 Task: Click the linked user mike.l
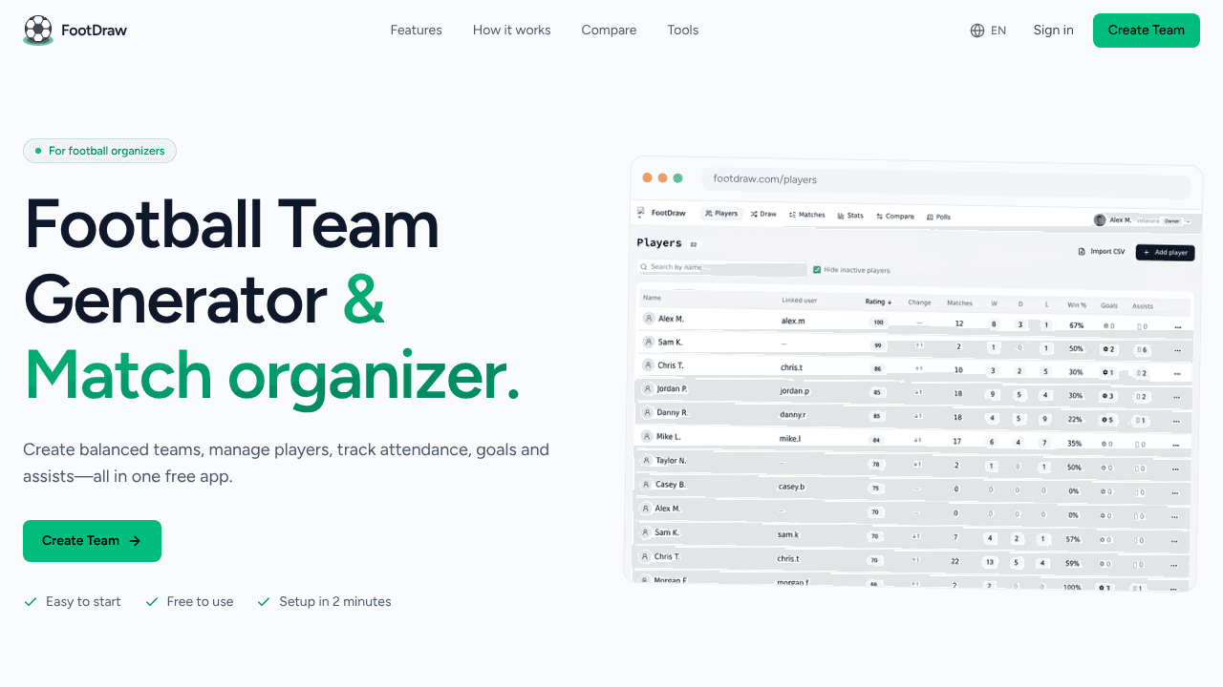click(x=790, y=439)
